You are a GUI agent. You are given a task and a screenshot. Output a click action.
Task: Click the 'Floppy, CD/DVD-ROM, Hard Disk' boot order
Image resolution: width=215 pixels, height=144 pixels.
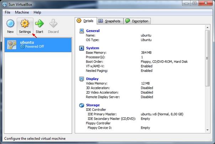point(164,62)
